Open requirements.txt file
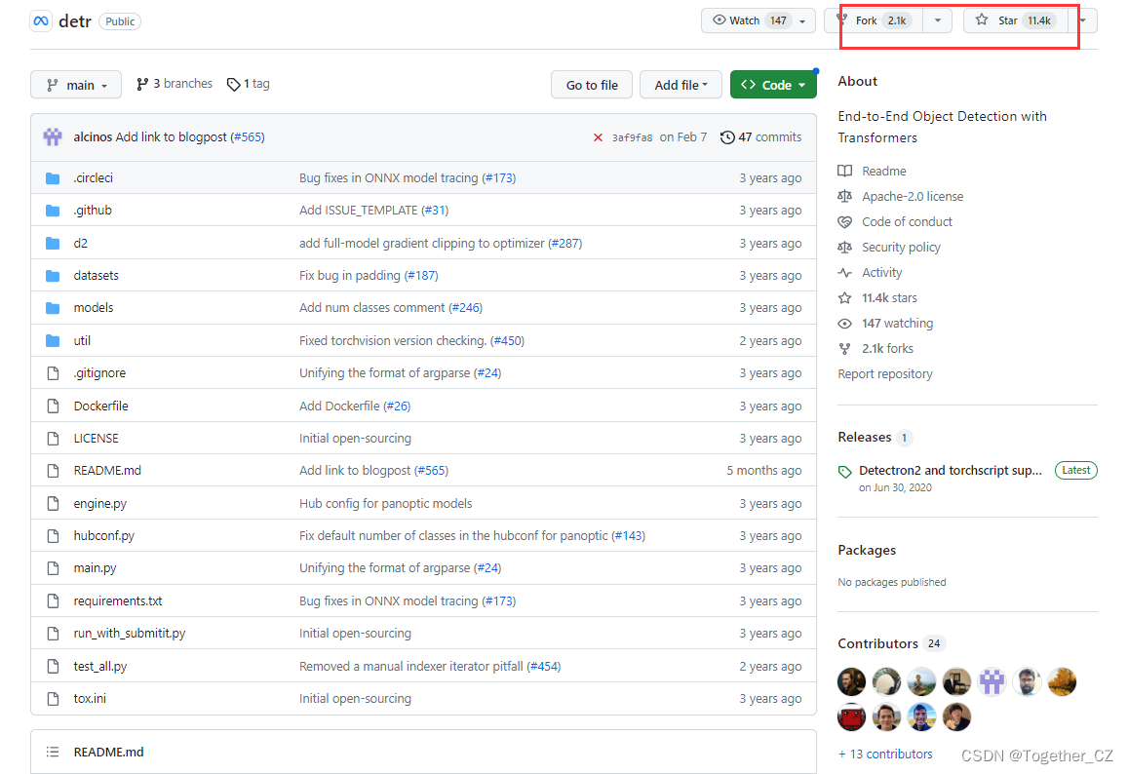Image resolution: width=1128 pixels, height=774 pixels. (118, 600)
